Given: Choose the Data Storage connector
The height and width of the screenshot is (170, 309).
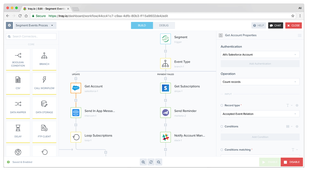Looking at the screenshot, I should click(x=44, y=108).
